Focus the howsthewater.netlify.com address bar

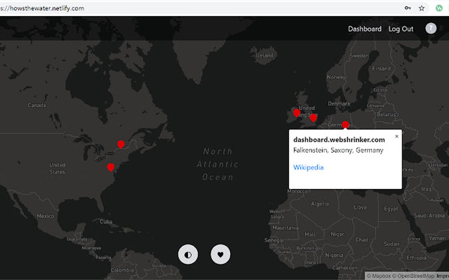[x=176, y=8]
